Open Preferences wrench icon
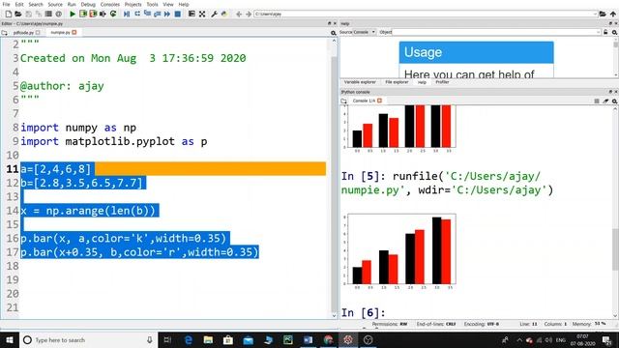 point(214,14)
